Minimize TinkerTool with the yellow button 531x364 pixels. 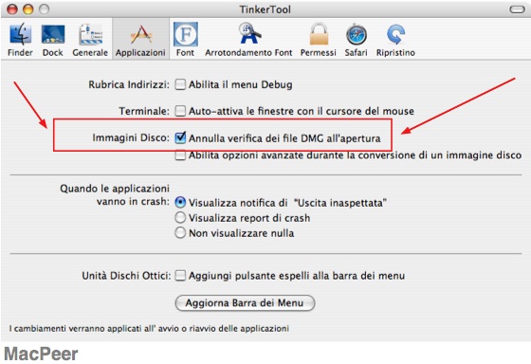(x=28, y=9)
